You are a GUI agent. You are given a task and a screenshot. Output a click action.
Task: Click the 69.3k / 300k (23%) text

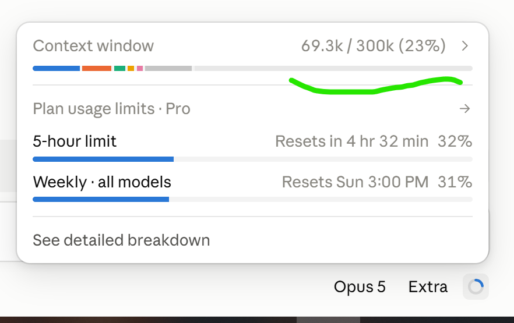click(x=374, y=46)
